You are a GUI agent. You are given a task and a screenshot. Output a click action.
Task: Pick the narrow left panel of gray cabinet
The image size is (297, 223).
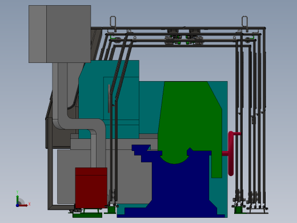click(38, 34)
